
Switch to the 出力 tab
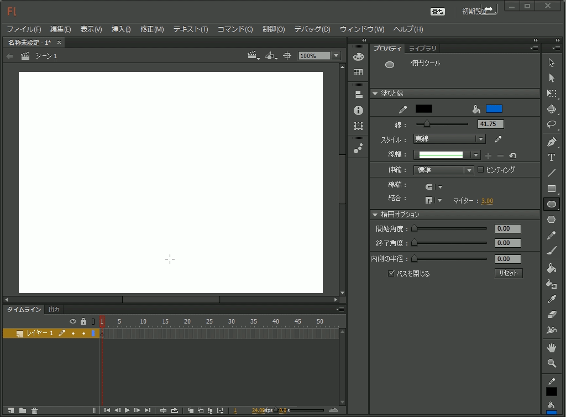coord(54,309)
